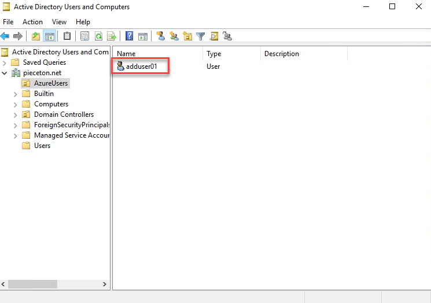Select the Computers container in tree
Viewport: 431px width, 303px height.
[51, 104]
